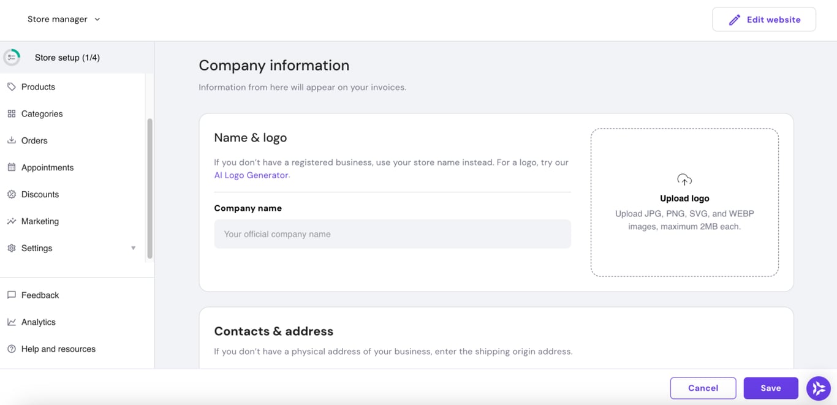
Task: Click the Company name input field
Action: point(392,233)
